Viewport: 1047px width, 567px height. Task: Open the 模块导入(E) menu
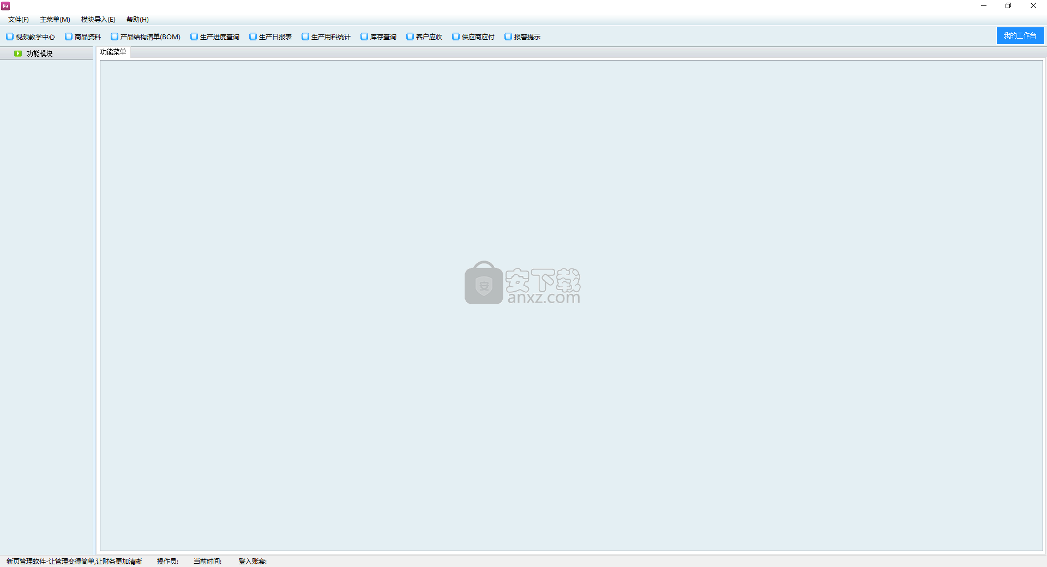(x=98, y=20)
